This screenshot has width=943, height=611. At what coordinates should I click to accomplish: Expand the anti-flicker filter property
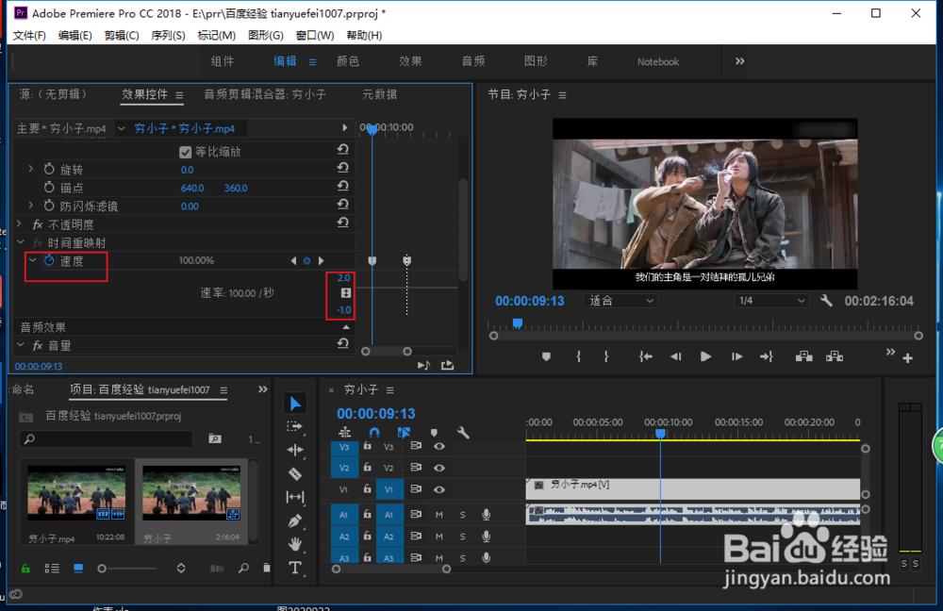[x=31, y=206]
